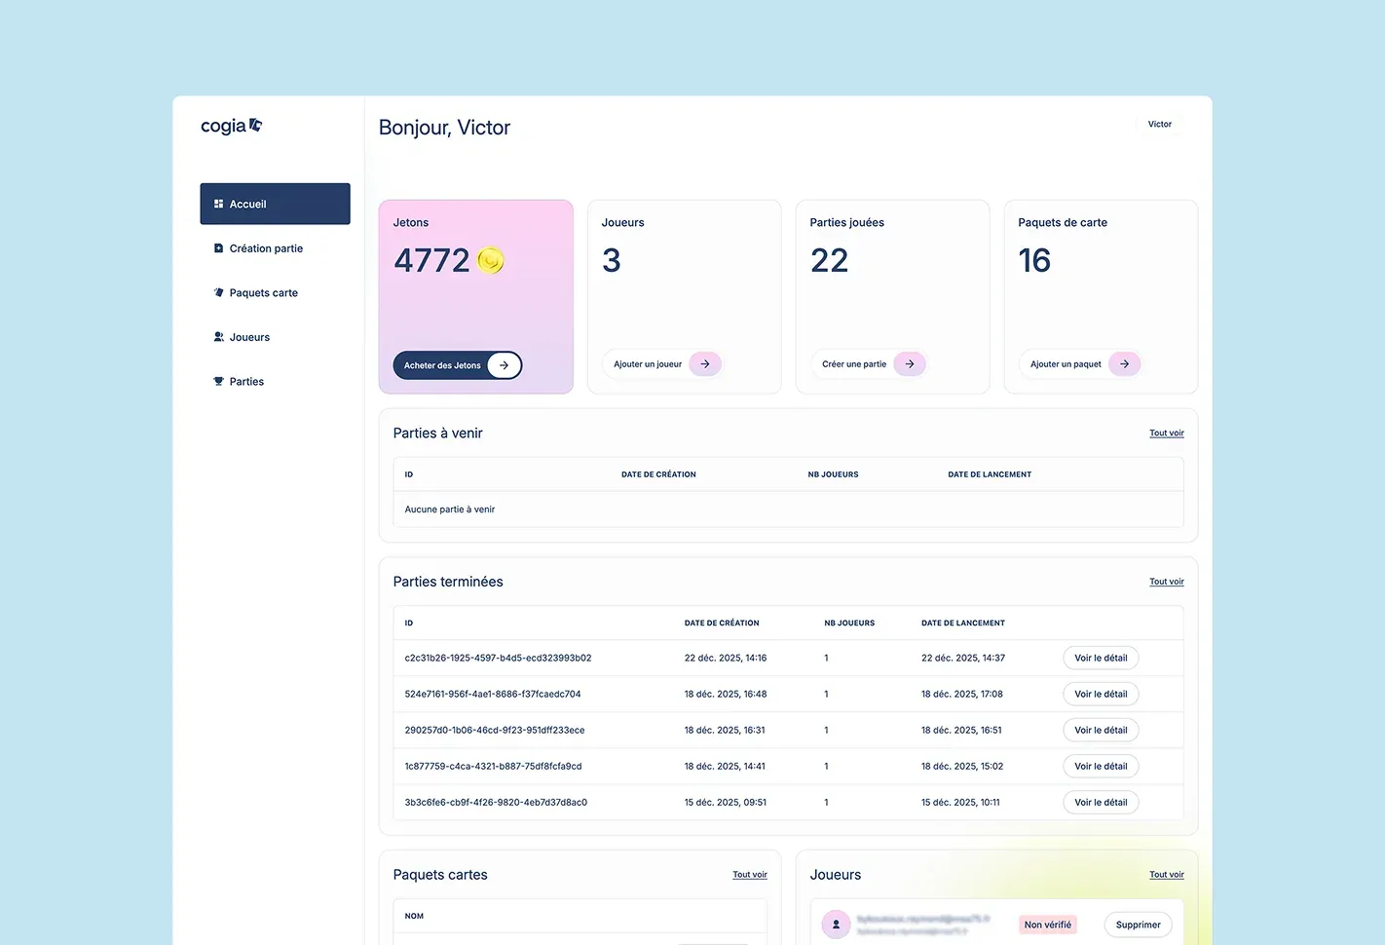
Task: View detail of game 524e7161-956f
Action: click(1101, 694)
